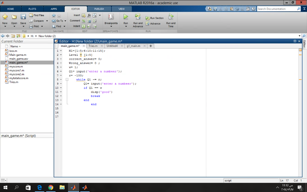Open Chrome from Windows taskbar
The height and width of the screenshot is (192, 307).
(51, 187)
